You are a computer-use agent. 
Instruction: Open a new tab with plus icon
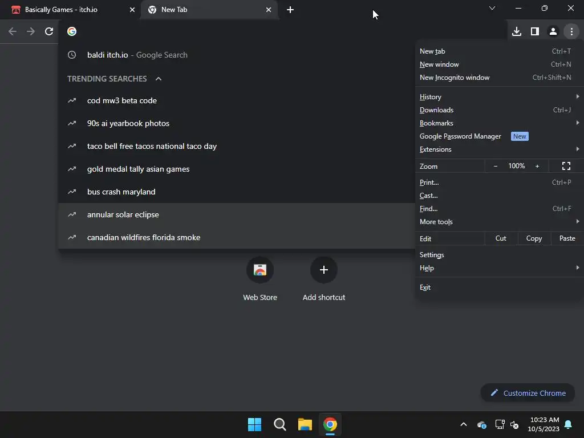290,10
